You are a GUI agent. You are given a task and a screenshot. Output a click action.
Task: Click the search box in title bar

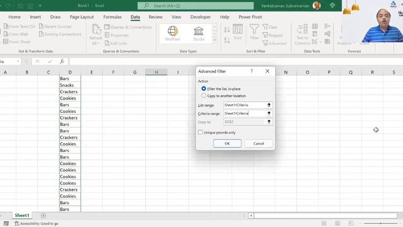coord(196,6)
